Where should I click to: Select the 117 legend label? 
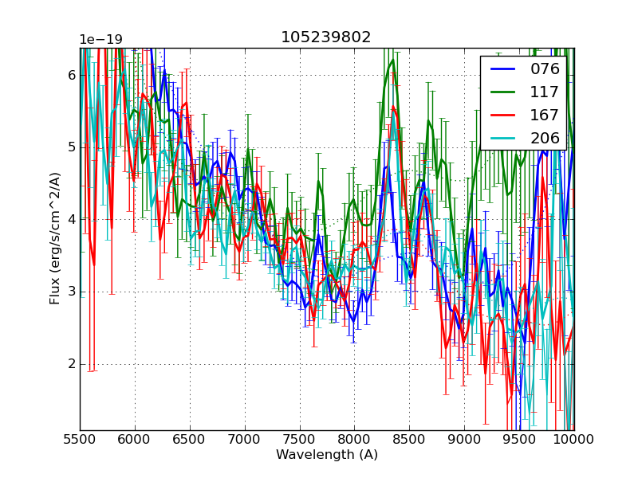[545, 92]
